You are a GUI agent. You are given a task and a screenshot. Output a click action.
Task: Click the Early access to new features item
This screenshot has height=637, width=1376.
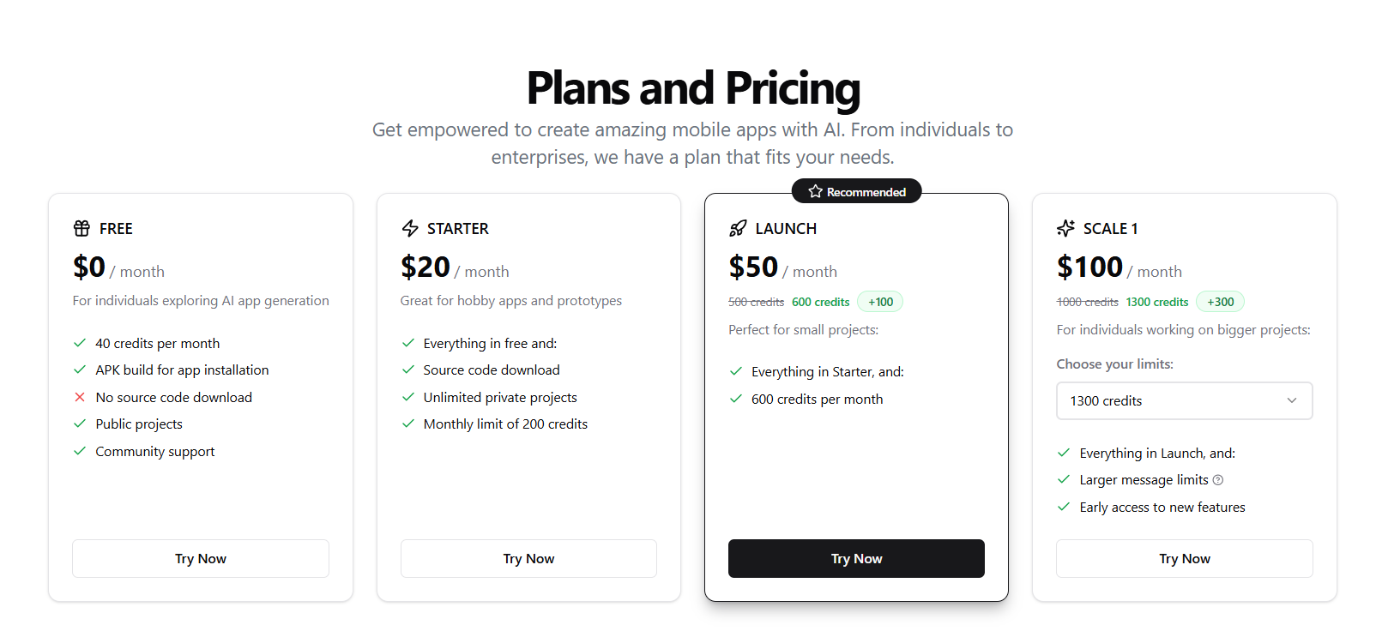[1162, 507]
